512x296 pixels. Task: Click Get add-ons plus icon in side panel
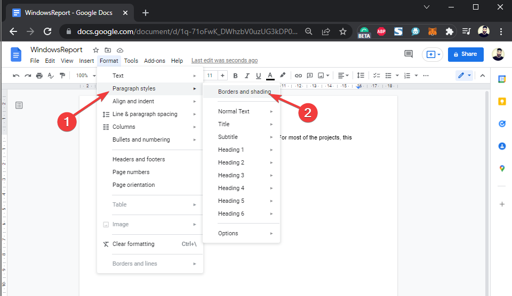pyautogui.click(x=502, y=204)
